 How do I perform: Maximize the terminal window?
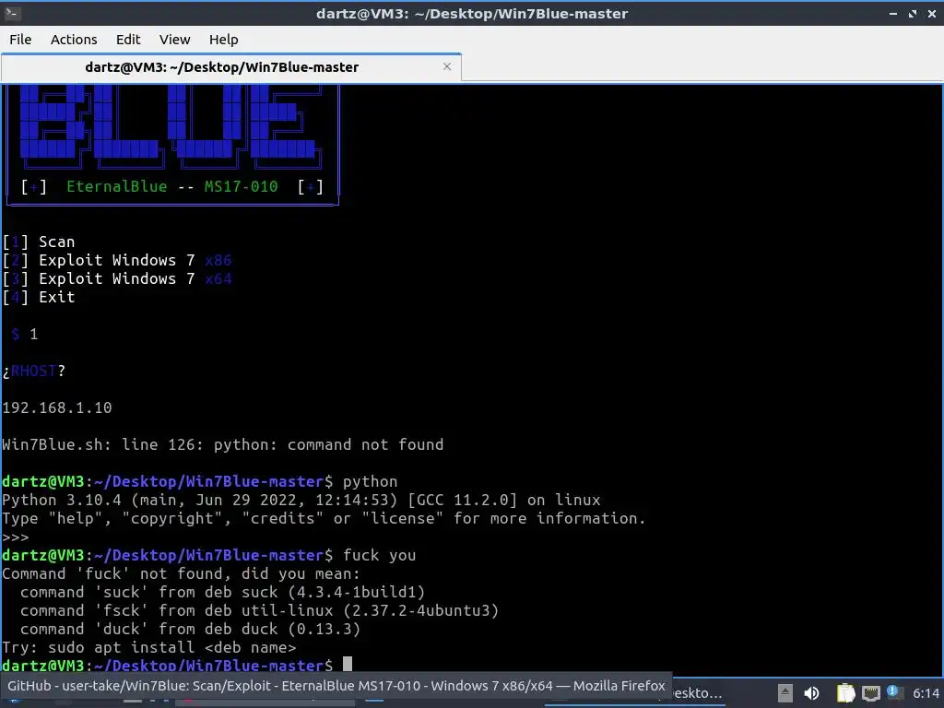pos(913,13)
